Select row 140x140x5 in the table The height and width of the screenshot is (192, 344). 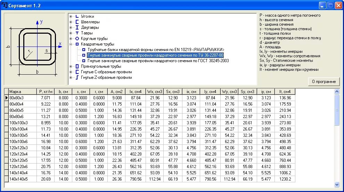point(152,179)
